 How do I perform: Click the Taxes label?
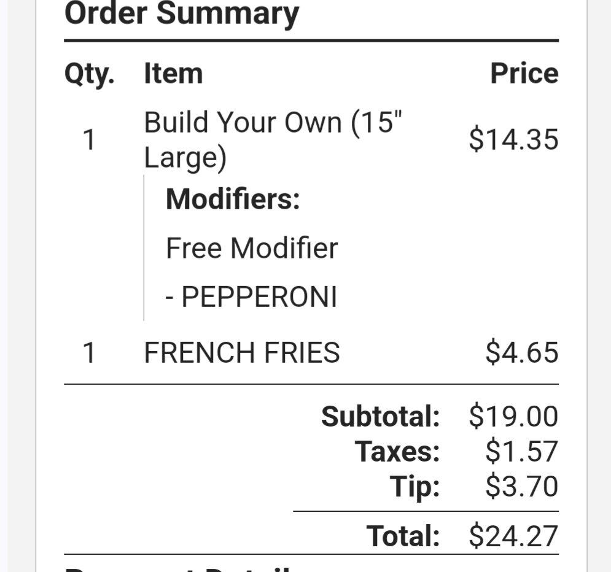coord(397,452)
